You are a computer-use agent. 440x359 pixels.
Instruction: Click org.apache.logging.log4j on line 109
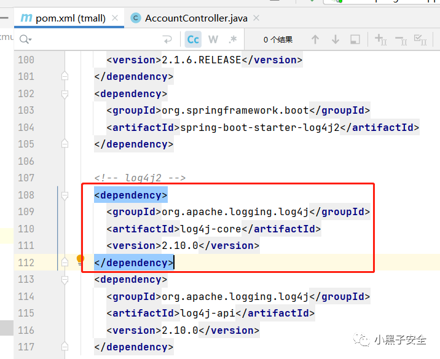(235, 212)
